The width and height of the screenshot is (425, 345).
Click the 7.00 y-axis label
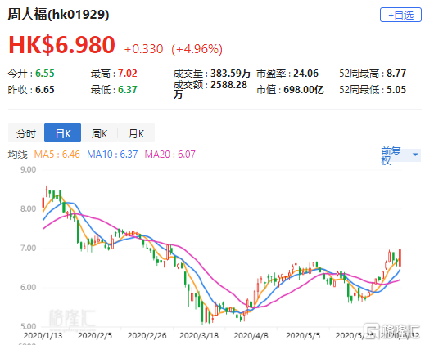[28, 249]
